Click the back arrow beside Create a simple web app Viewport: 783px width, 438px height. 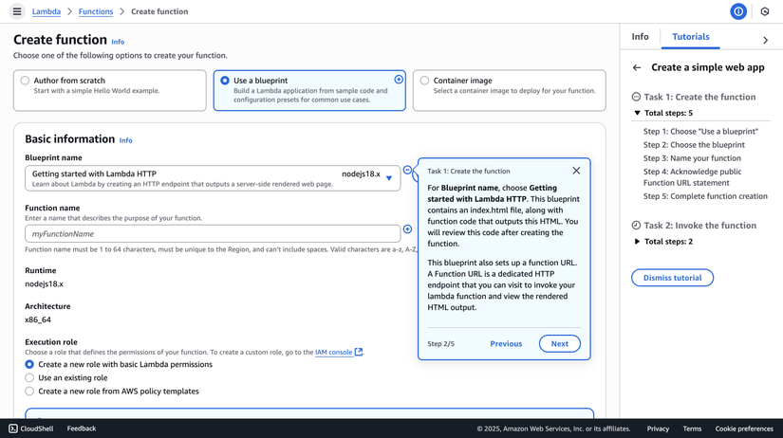tap(637, 67)
